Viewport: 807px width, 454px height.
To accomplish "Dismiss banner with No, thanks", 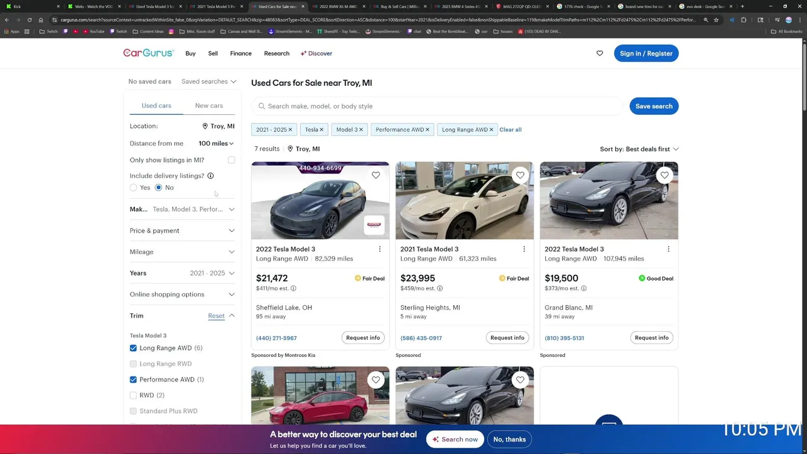I will pos(509,439).
